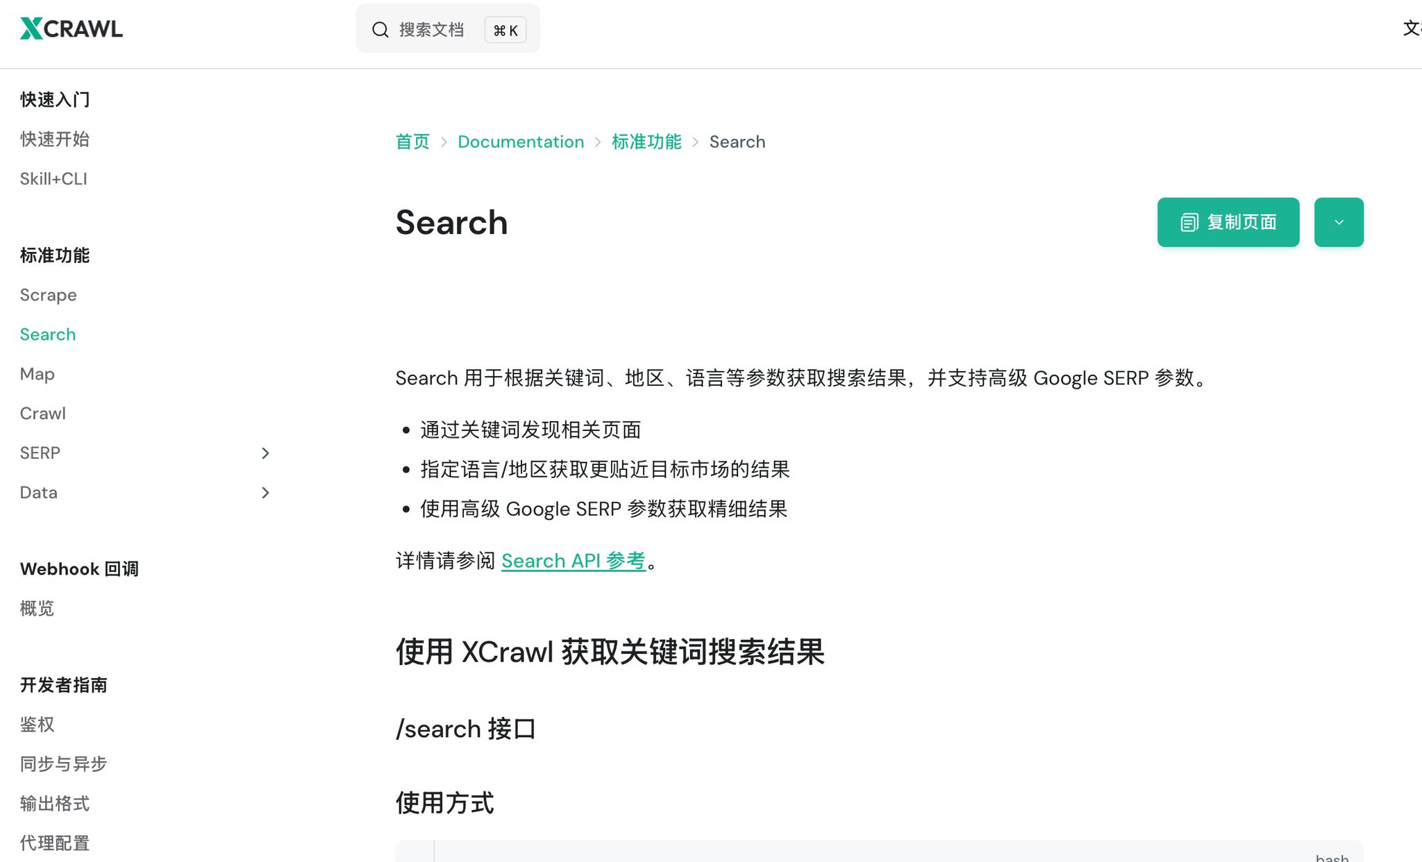The image size is (1422, 862).
Task: Click the /search 接口 heading
Action: 466,729
